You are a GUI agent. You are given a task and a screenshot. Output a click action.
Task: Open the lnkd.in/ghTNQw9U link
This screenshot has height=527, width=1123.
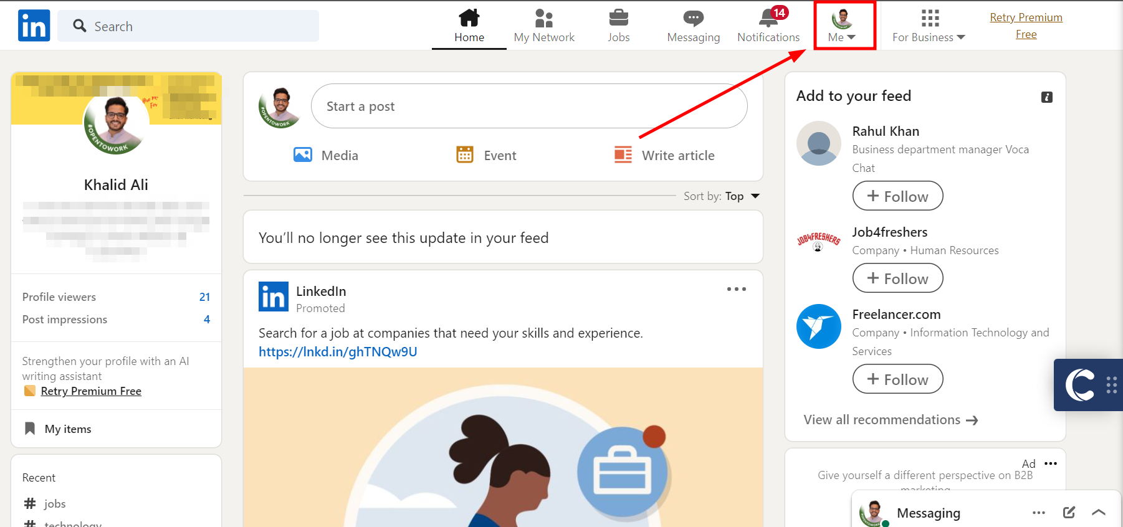click(x=338, y=352)
